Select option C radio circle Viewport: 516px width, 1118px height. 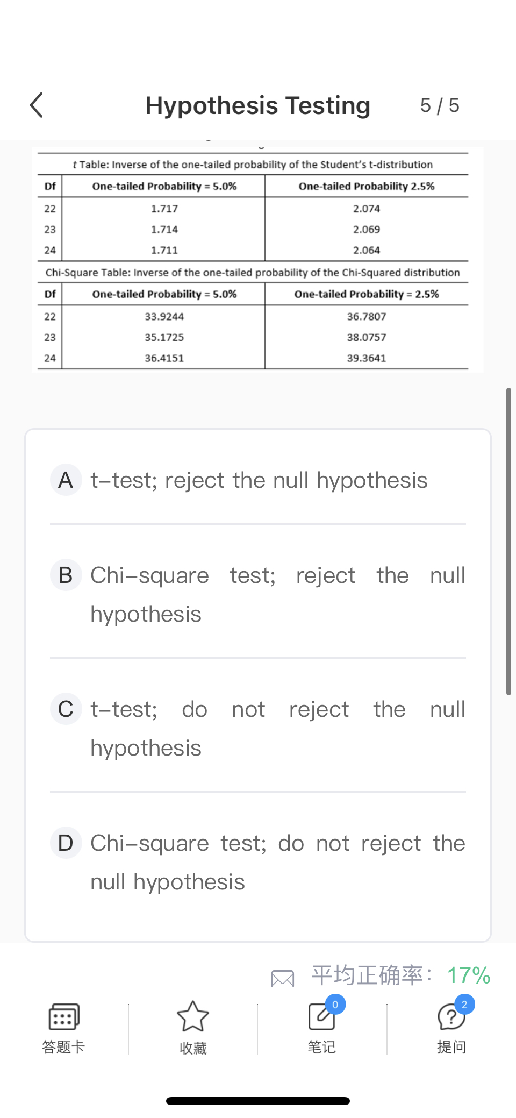coord(66,709)
